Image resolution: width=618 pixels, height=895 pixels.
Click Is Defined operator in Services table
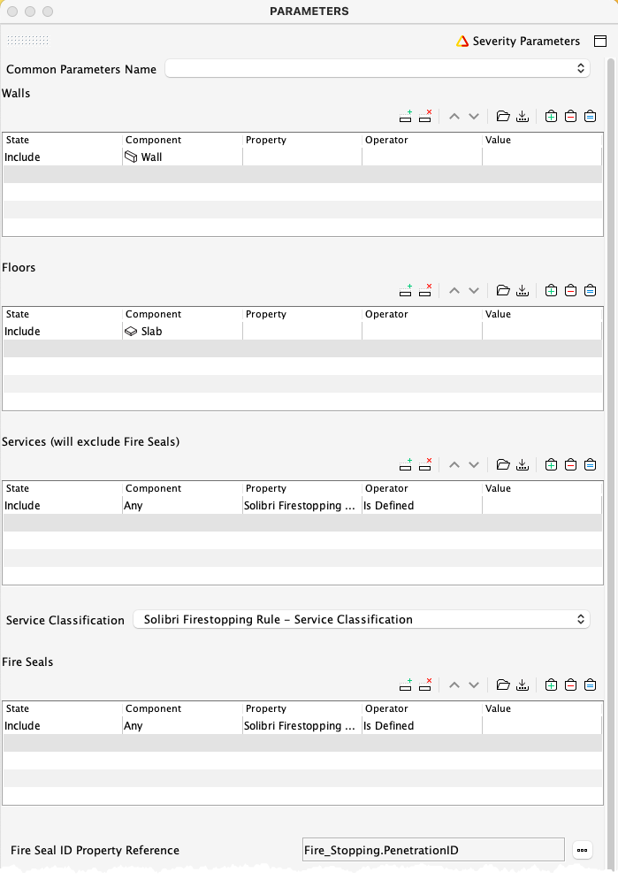[x=422, y=506]
